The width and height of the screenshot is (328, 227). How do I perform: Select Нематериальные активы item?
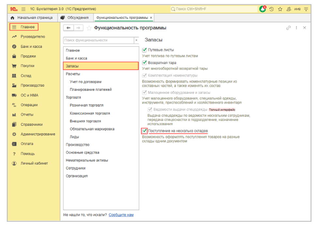(x=101, y=160)
